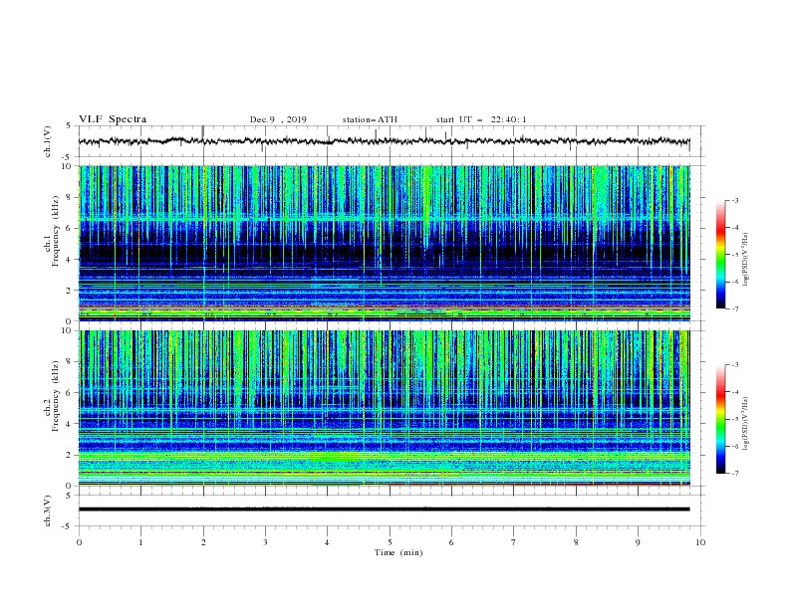The width and height of the screenshot is (789, 609).
Task: Click '-5' label on ch.2 color bar
Action: (735, 419)
